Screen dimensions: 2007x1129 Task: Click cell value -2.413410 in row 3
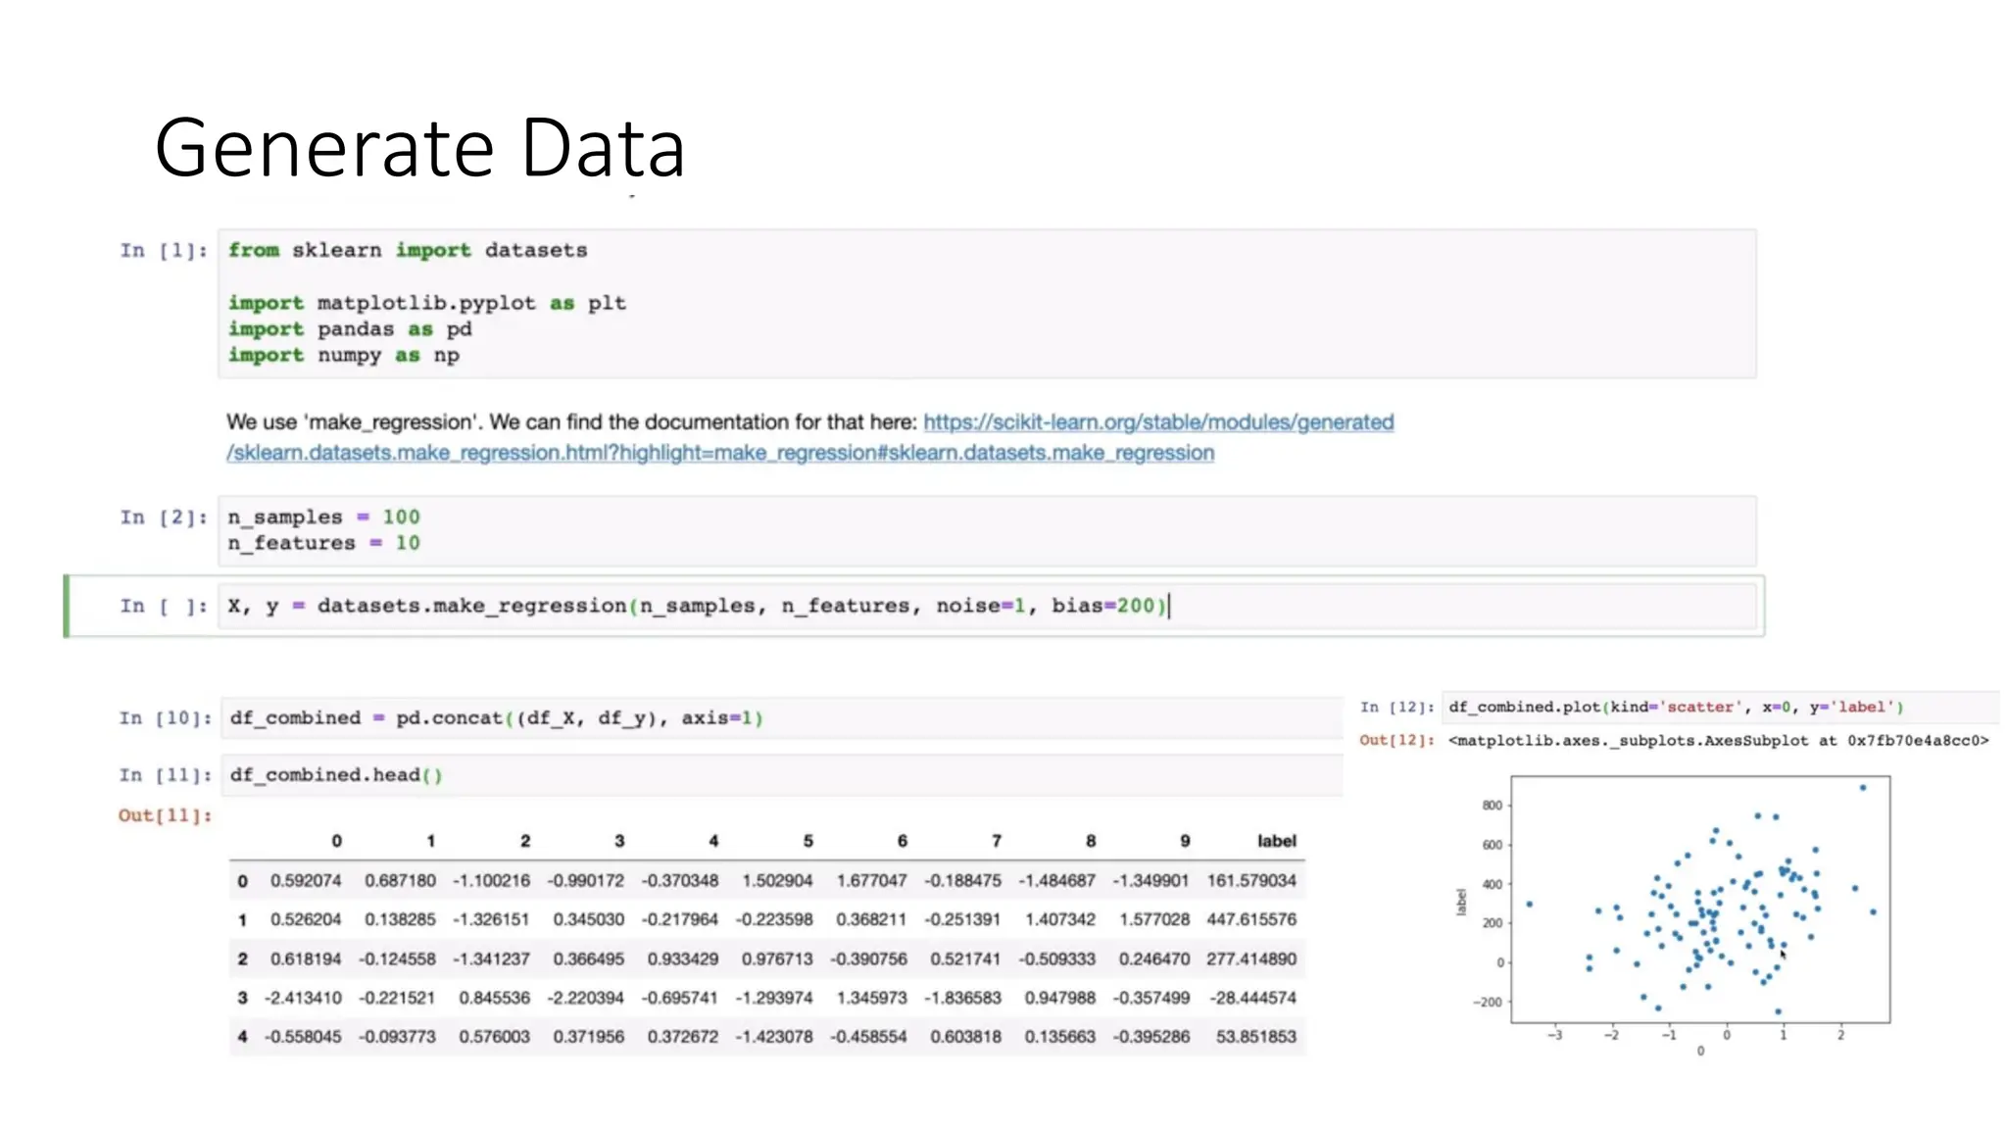303,998
